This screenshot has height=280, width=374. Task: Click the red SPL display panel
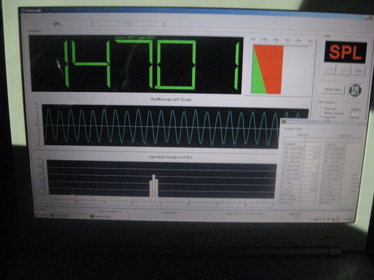click(345, 52)
